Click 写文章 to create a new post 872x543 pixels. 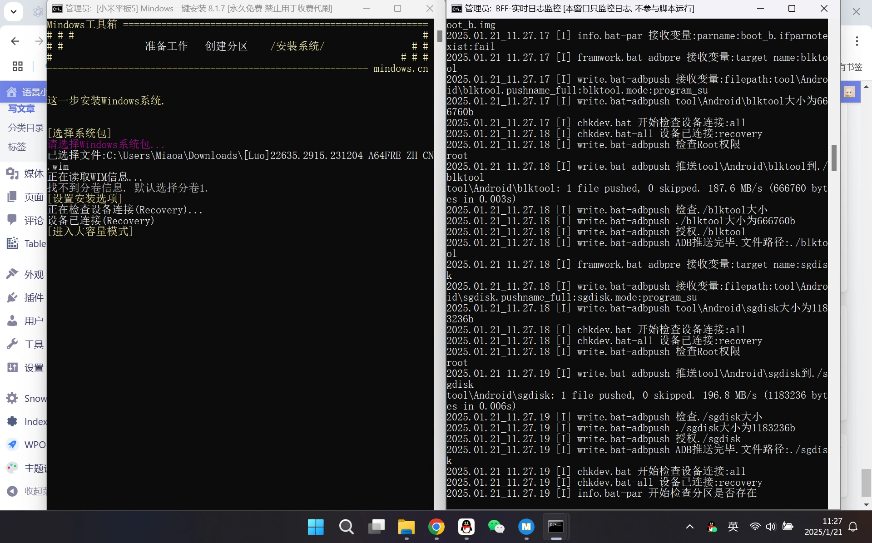21,109
